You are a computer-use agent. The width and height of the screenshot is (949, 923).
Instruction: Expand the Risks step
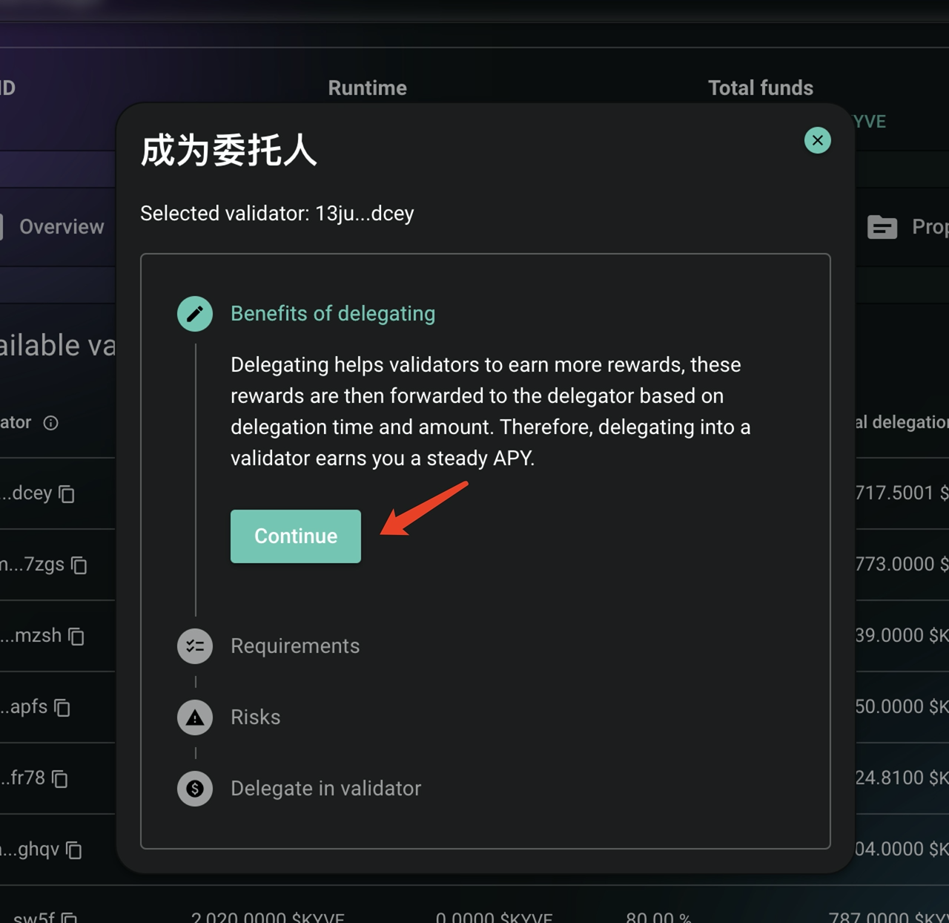coord(256,717)
